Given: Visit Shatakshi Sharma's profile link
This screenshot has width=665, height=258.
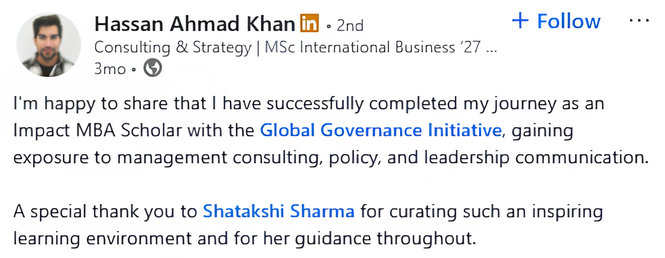Looking at the screenshot, I should point(278,211).
